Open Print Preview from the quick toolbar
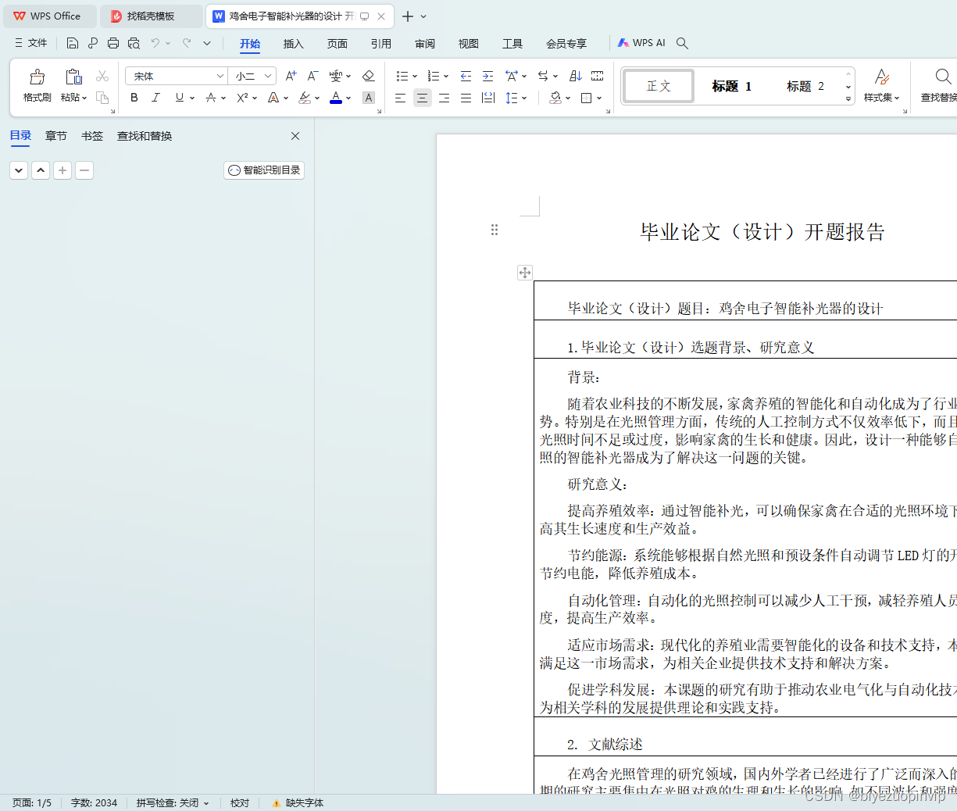The width and height of the screenshot is (957, 811). pos(134,43)
